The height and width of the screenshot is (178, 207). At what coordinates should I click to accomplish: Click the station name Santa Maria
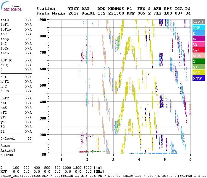click(51, 13)
